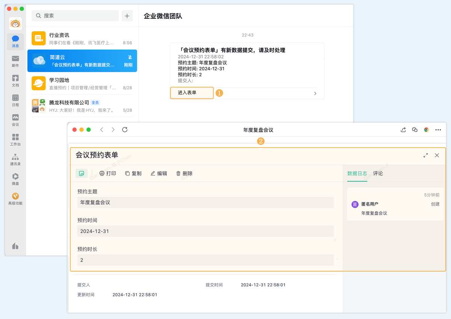
Task: Go to 日程 (Calendar) in sidebar
Action: point(15,100)
